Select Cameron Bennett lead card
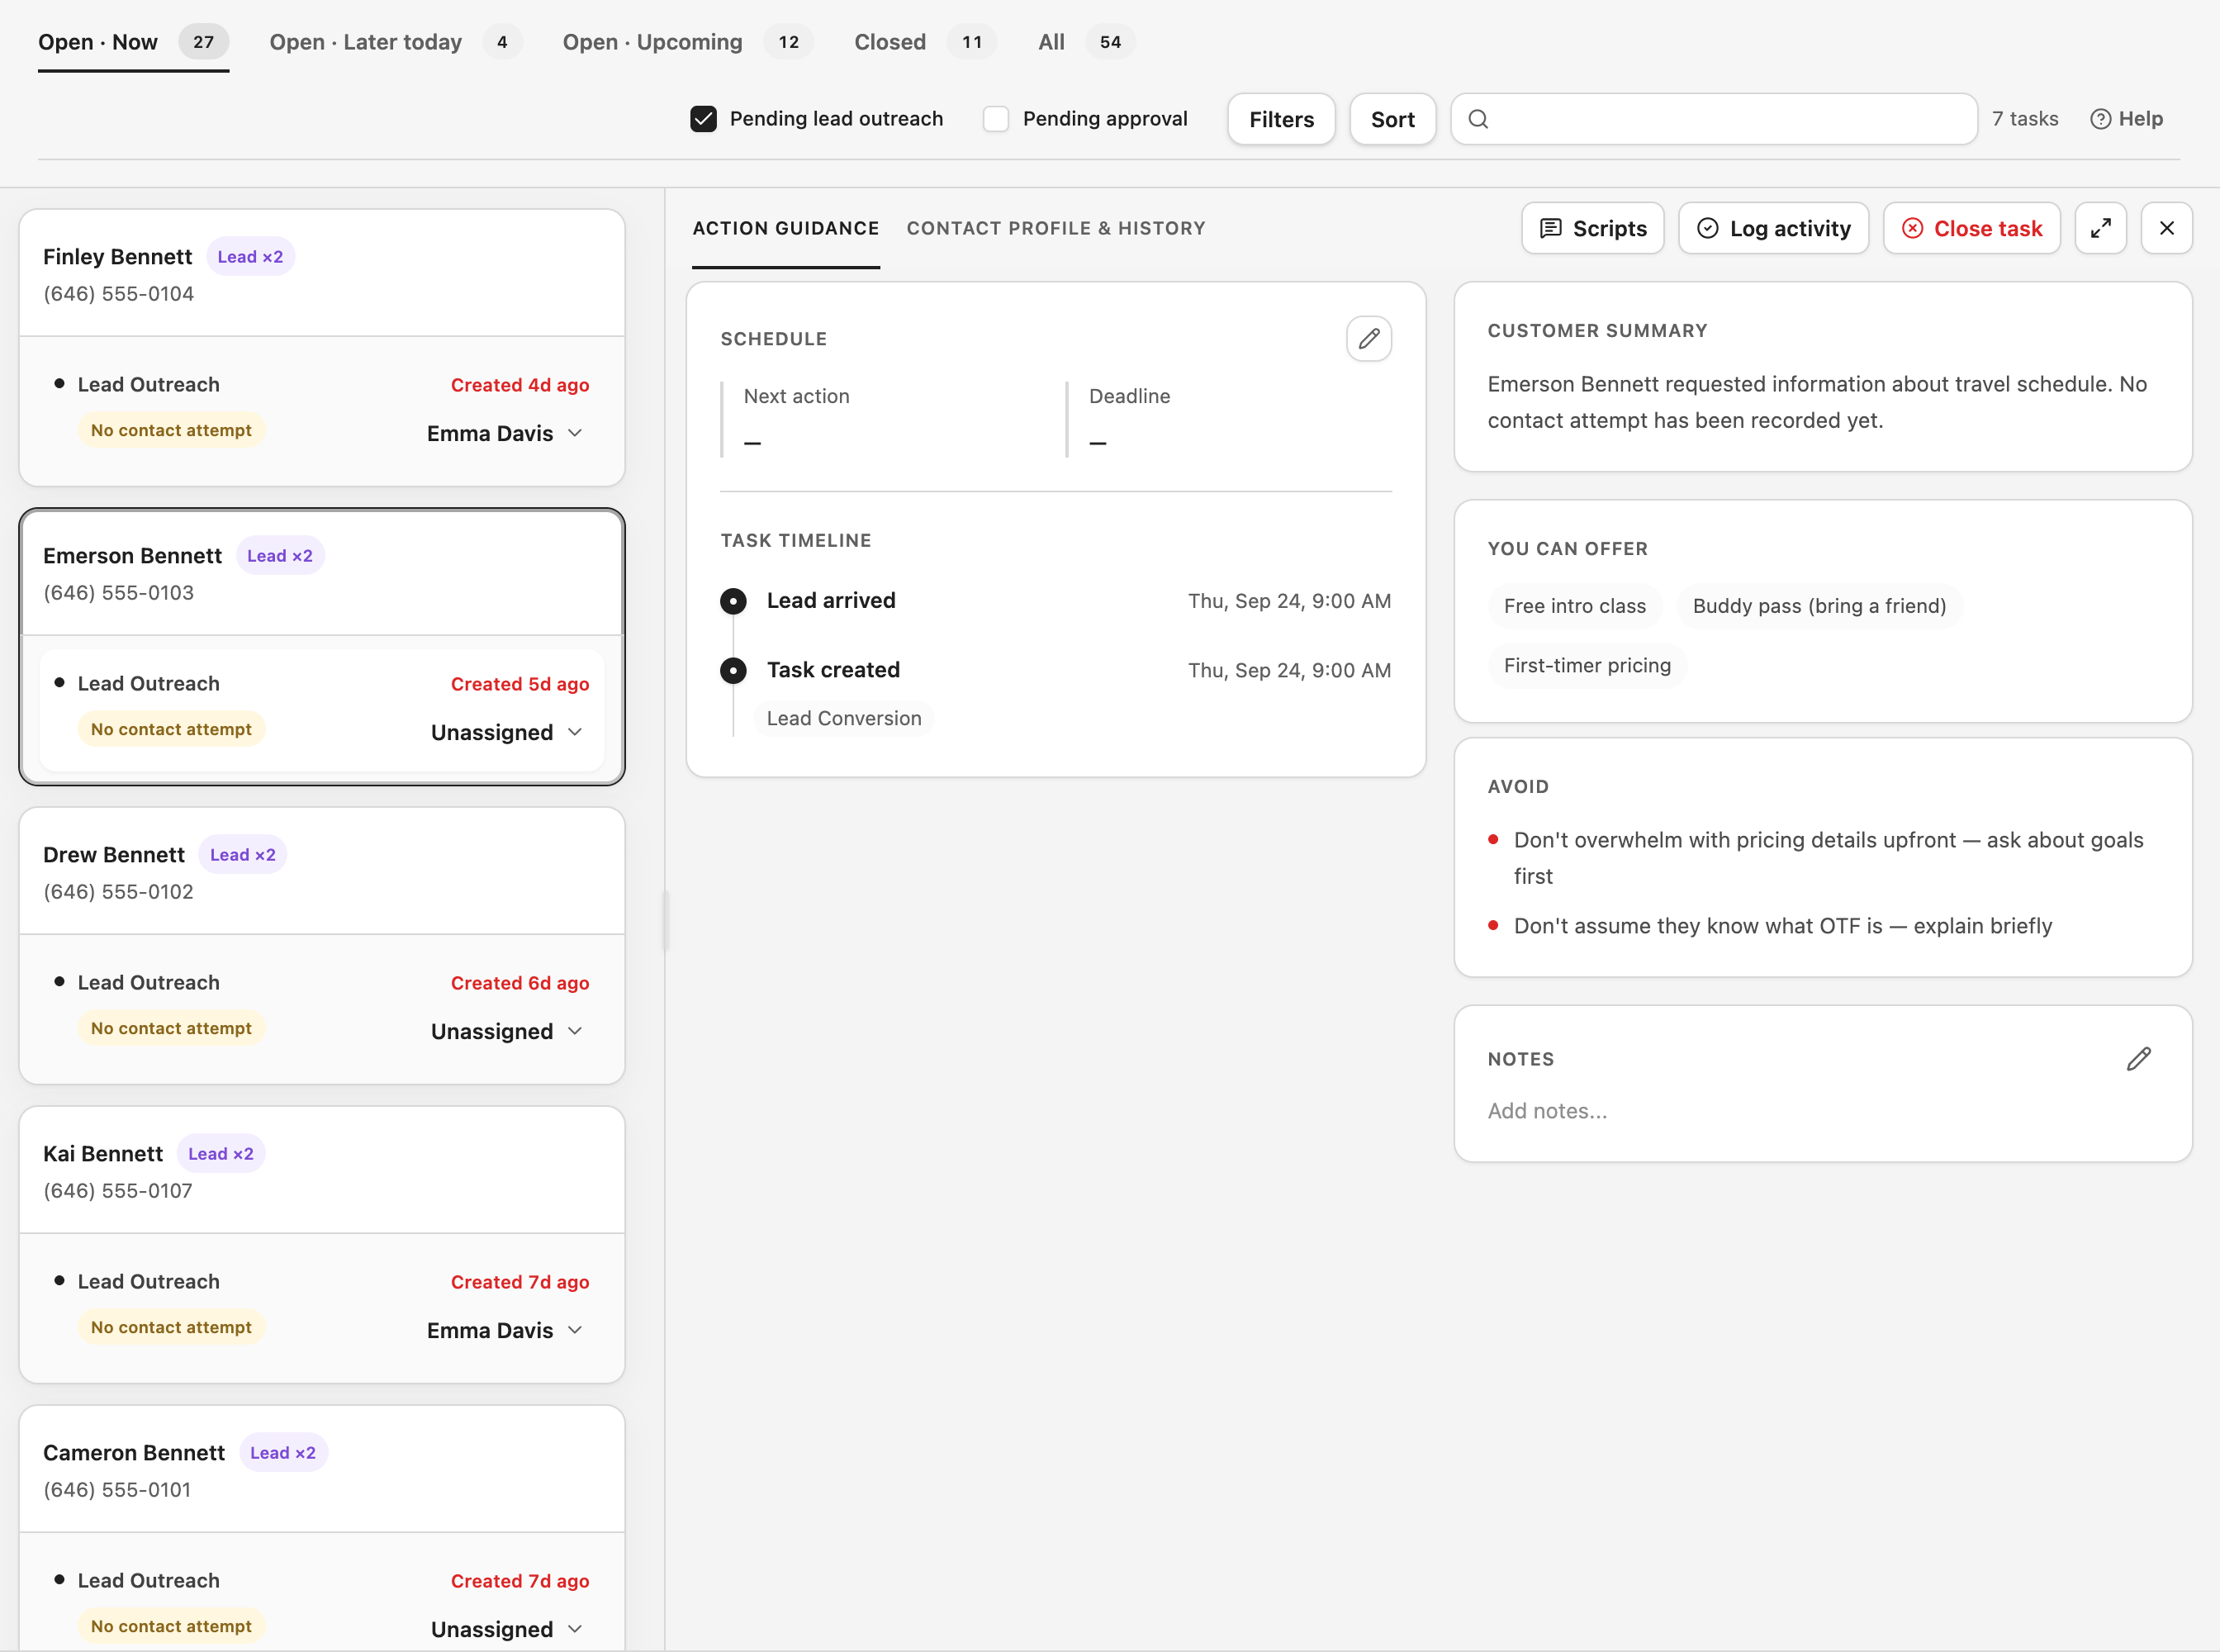The width and height of the screenshot is (2220, 1652). coord(322,1527)
